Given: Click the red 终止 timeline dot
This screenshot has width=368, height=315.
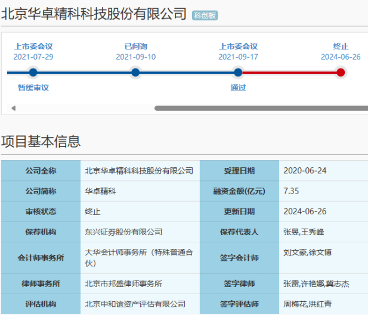Looking at the screenshot, I should [x=341, y=73].
